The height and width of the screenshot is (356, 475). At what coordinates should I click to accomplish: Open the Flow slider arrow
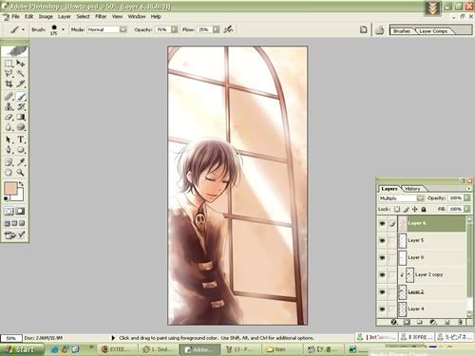tap(216, 29)
